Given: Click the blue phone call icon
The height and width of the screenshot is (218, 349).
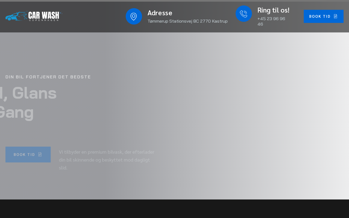Looking at the screenshot, I should tap(244, 14).
